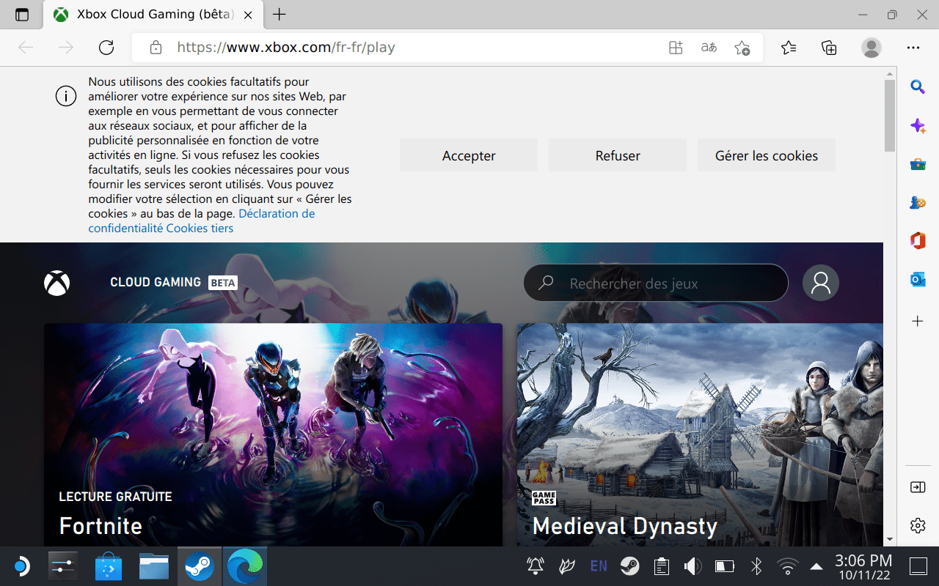Viewport: 939px width, 586px height.
Task: Add this page to favorites star
Action: coord(742,48)
